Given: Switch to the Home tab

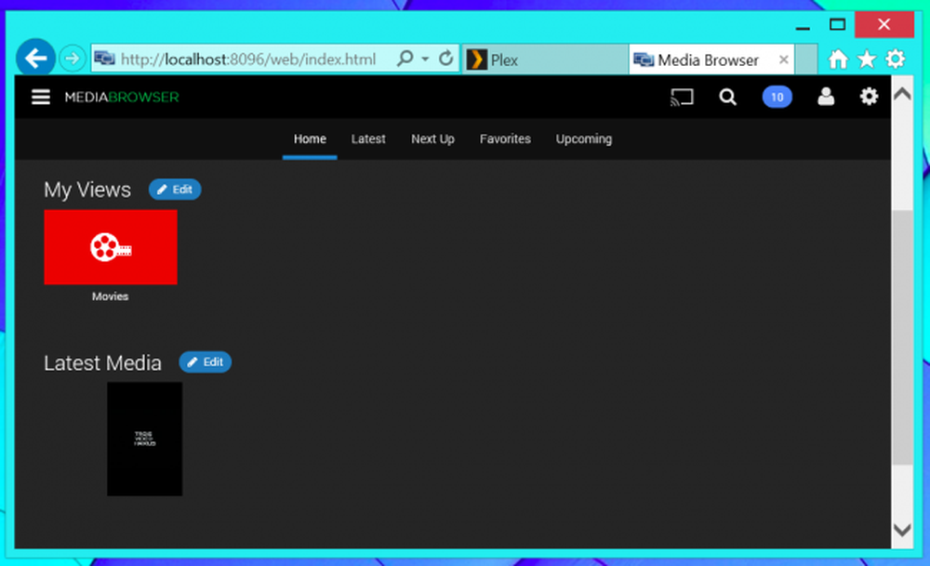Looking at the screenshot, I should point(310,139).
